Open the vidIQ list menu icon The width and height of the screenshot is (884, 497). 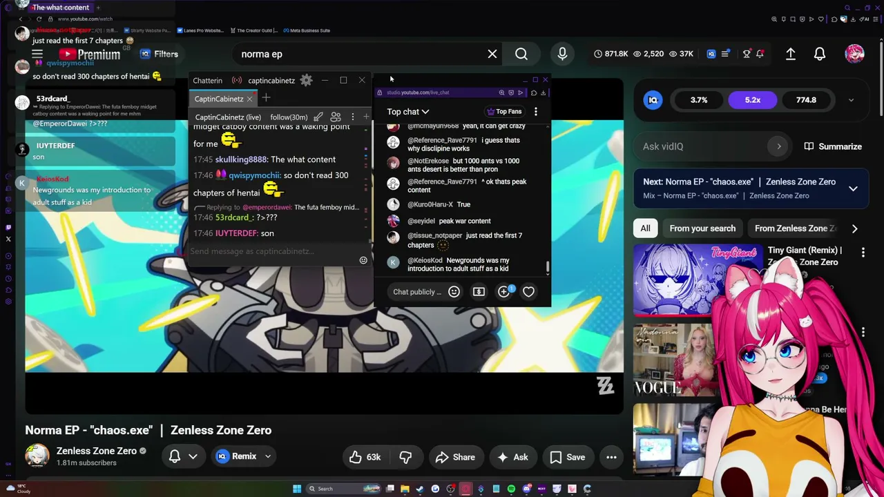tap(725, 54)
